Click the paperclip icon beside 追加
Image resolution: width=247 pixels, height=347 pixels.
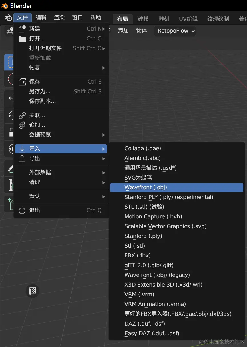click(22, 125)
